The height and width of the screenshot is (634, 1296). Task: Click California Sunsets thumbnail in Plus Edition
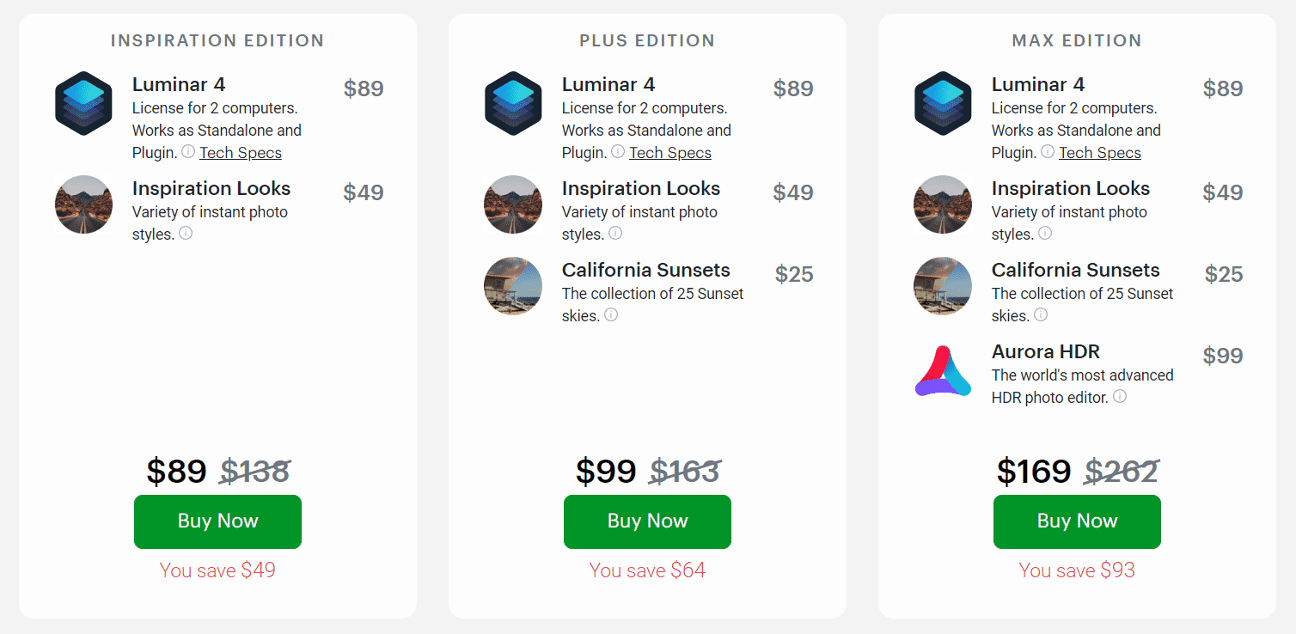click(x=513, y=286)
